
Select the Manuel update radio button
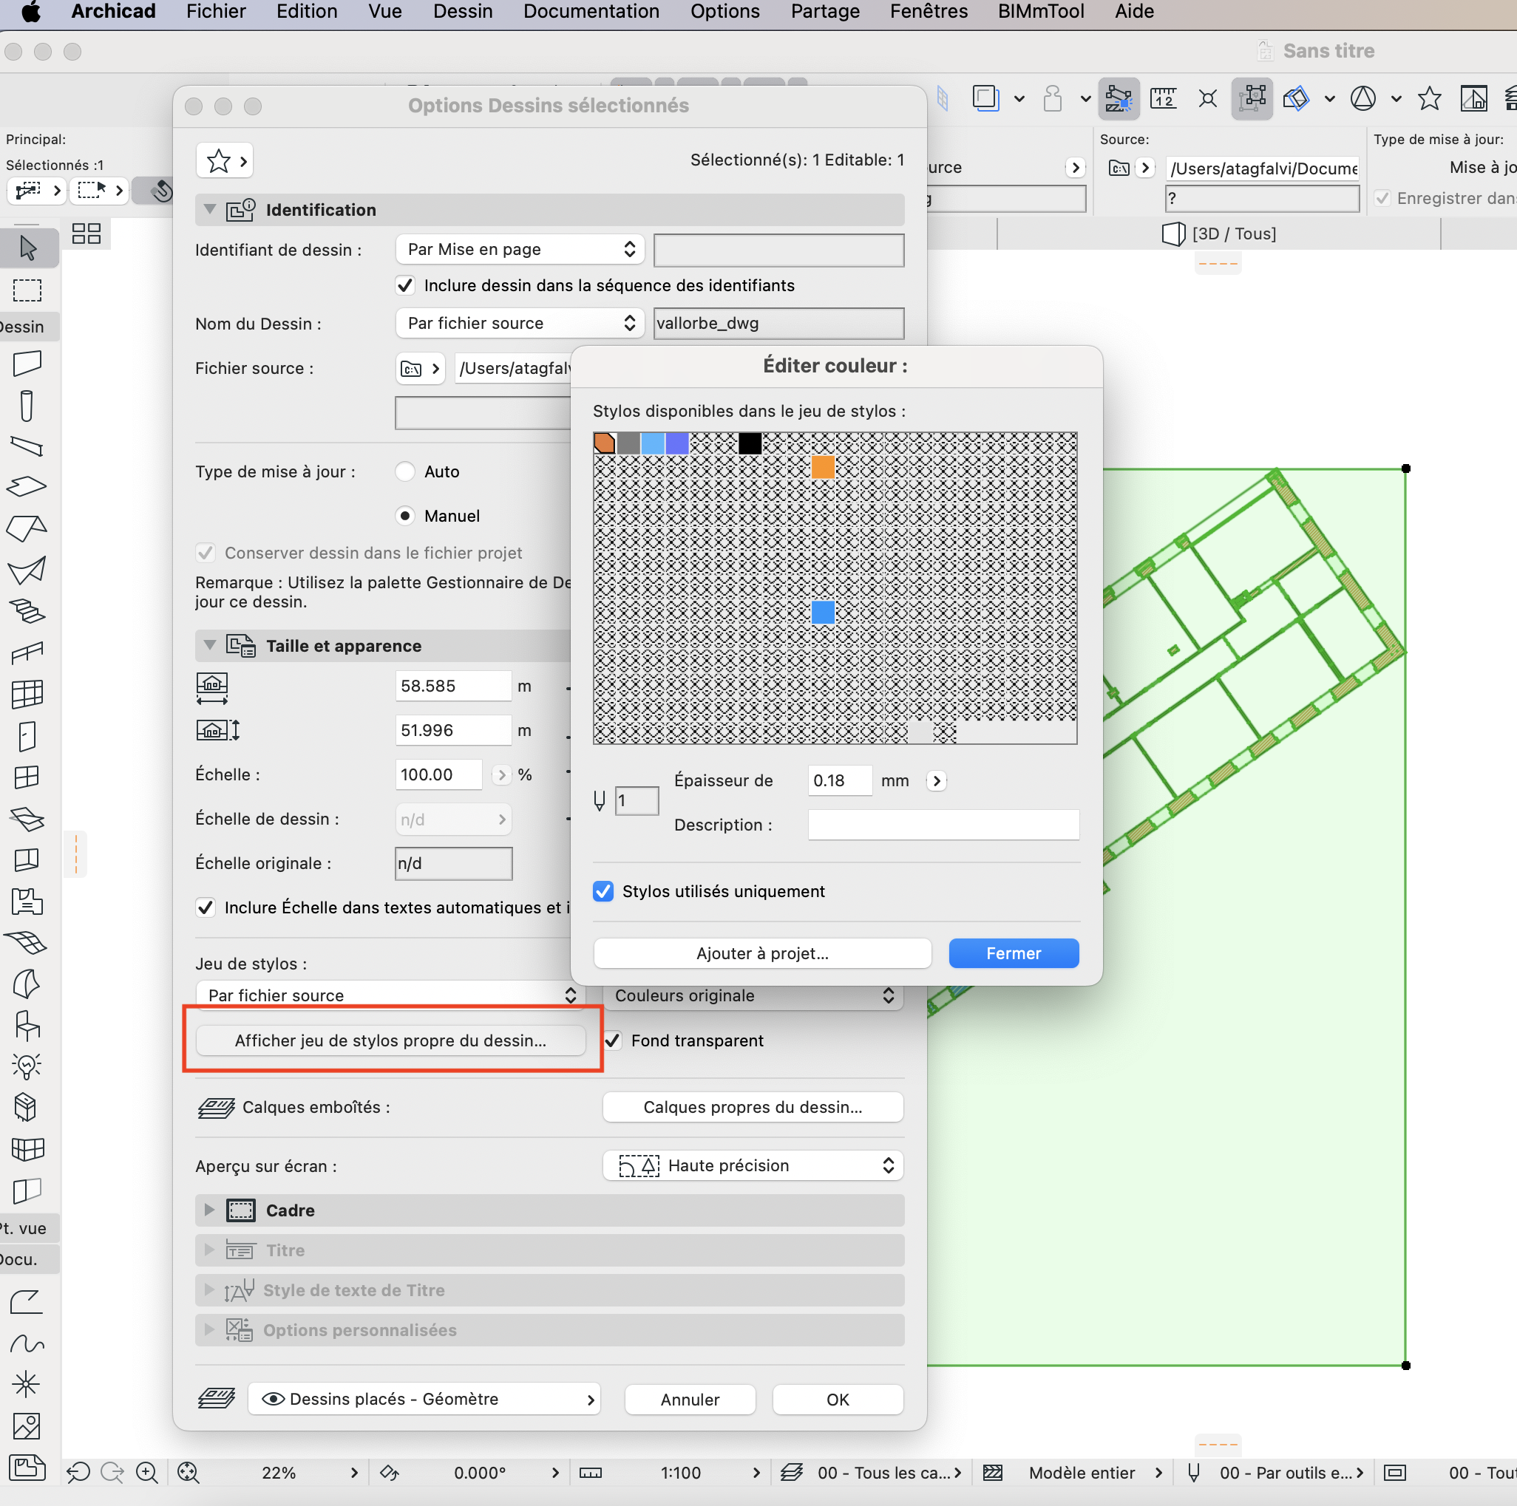tap(405, 516)
